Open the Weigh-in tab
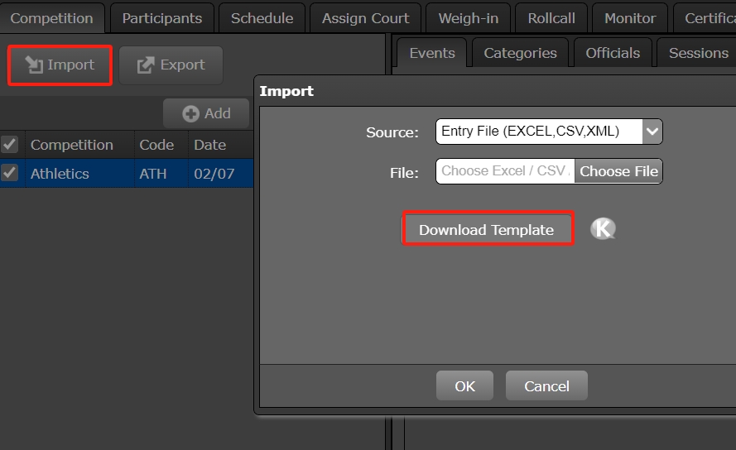The height and width of the screenshot is (450, 736). [x=468, y=18]
